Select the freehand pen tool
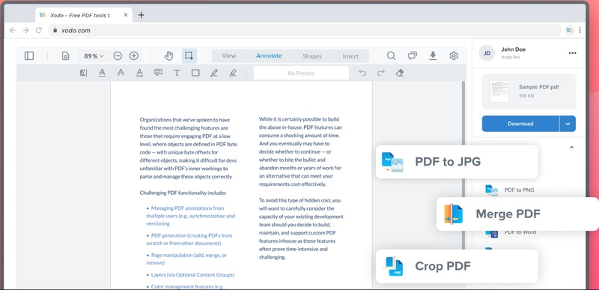 [214, 73]
